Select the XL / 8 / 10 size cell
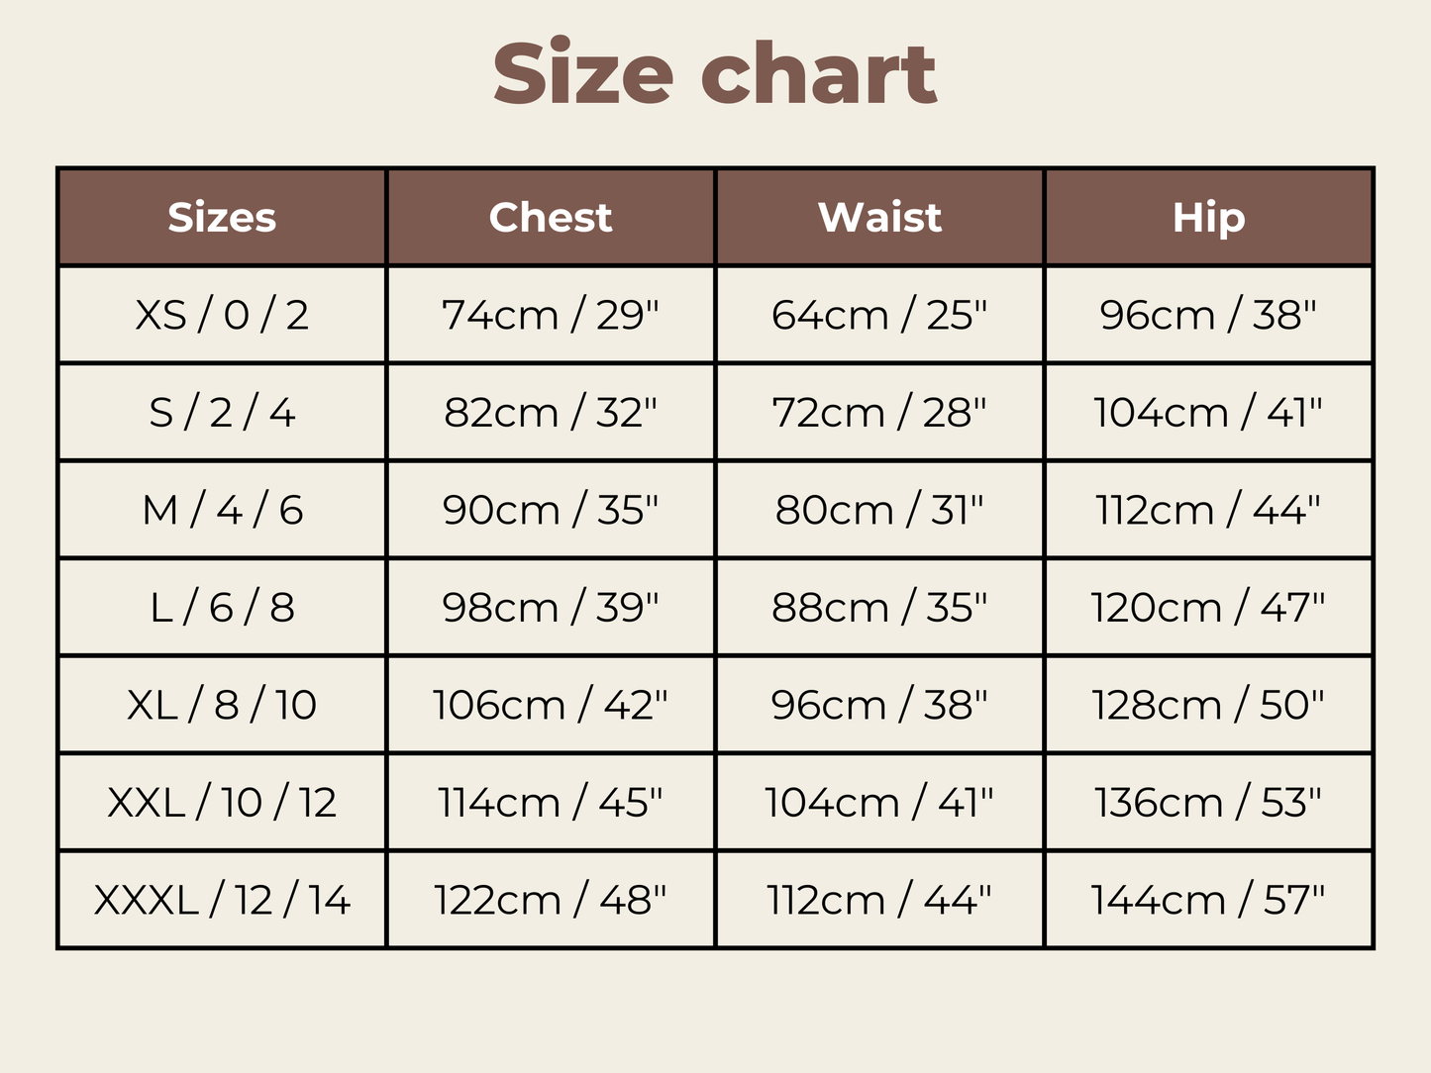 [x=222, y=705]
